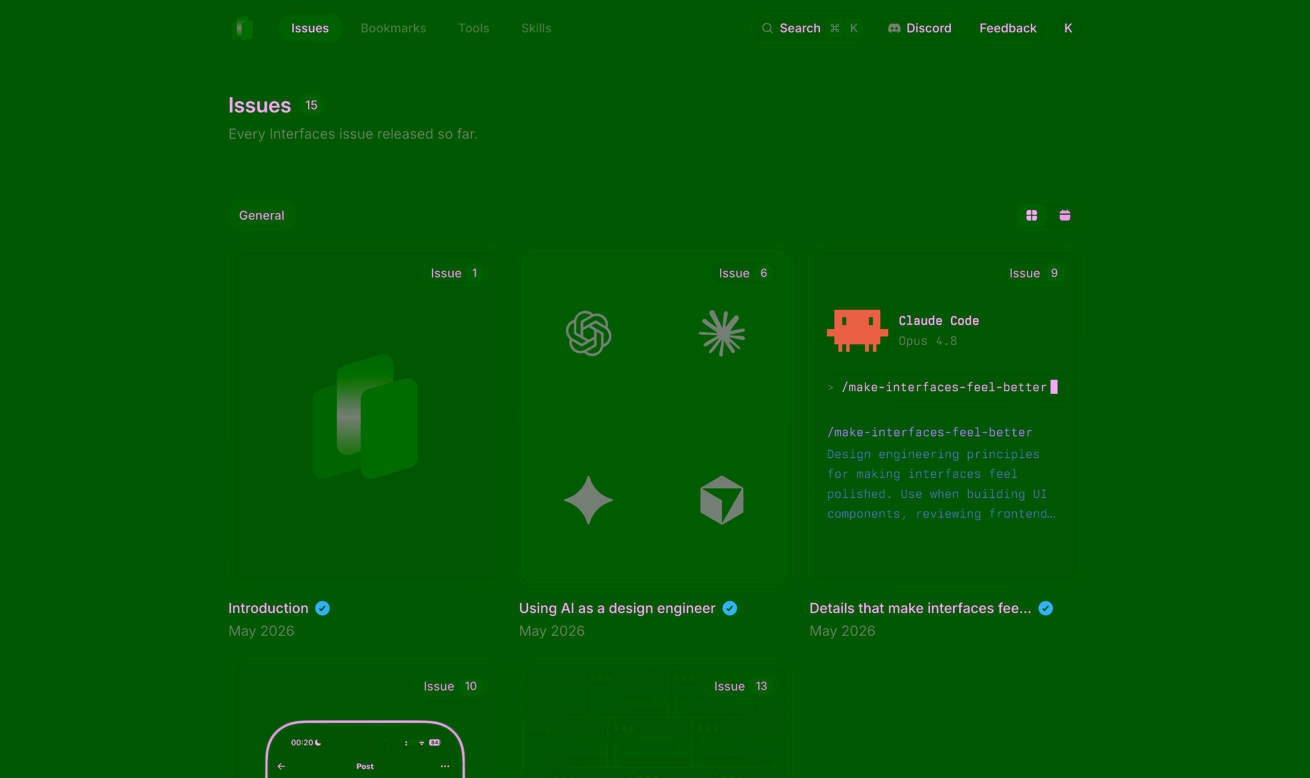Click verified badge next to Details title

click(1045, 608)
